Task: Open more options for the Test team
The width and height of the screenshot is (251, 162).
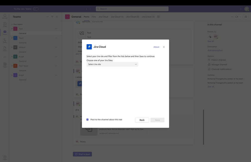Action: click(56, 29)
